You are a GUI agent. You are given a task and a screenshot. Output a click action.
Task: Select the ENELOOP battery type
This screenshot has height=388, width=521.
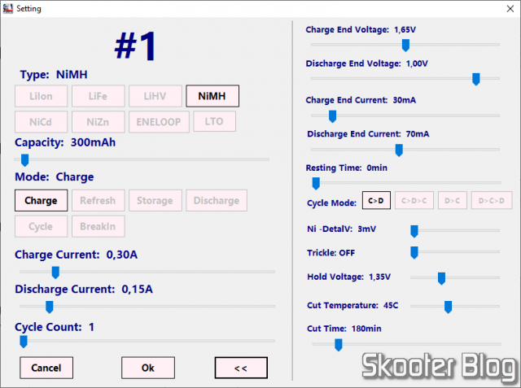click(x=159, y=122)
